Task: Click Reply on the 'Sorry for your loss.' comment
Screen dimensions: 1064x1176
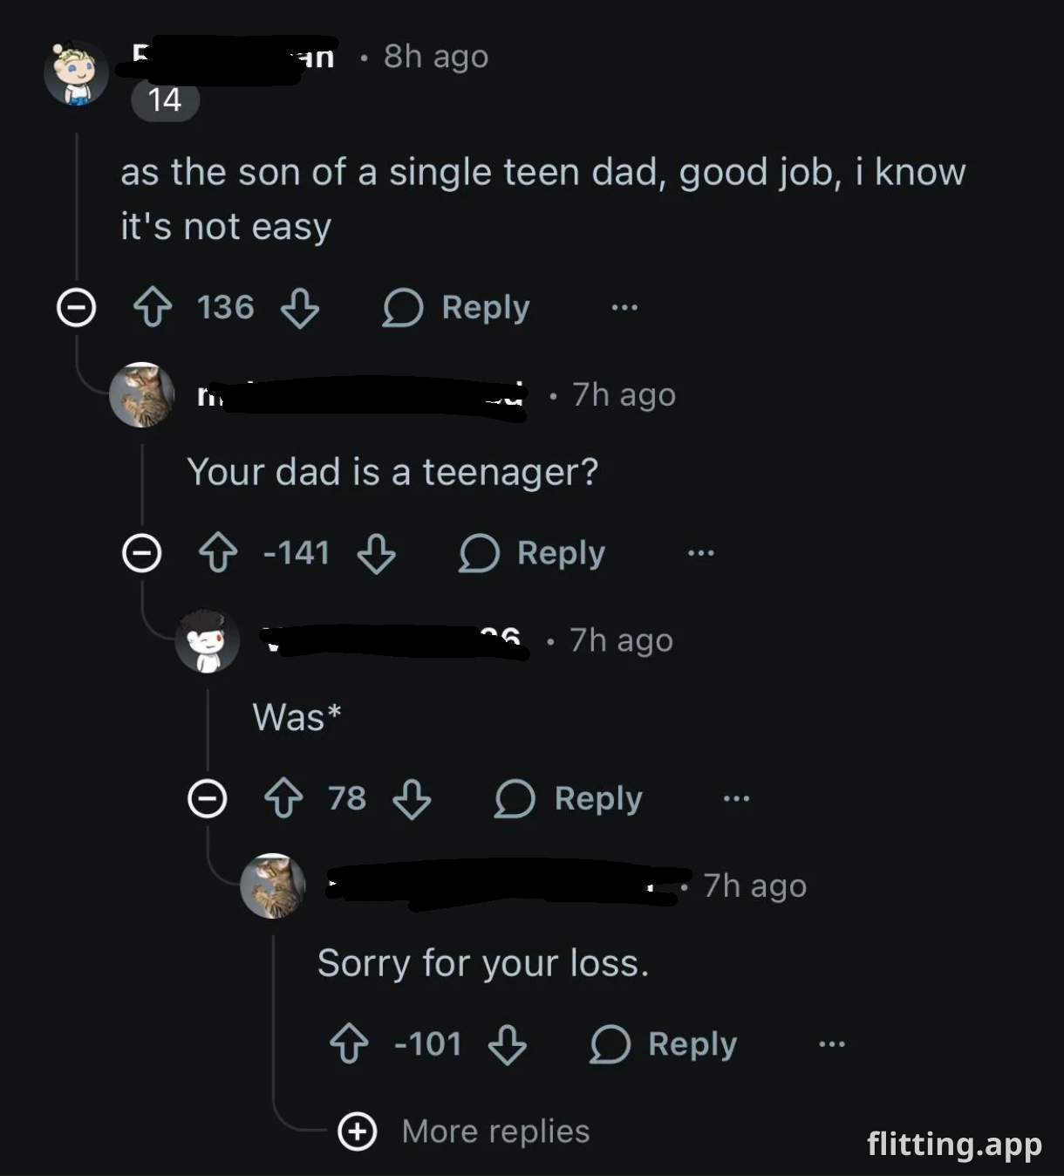Action: coord(661,1044)
